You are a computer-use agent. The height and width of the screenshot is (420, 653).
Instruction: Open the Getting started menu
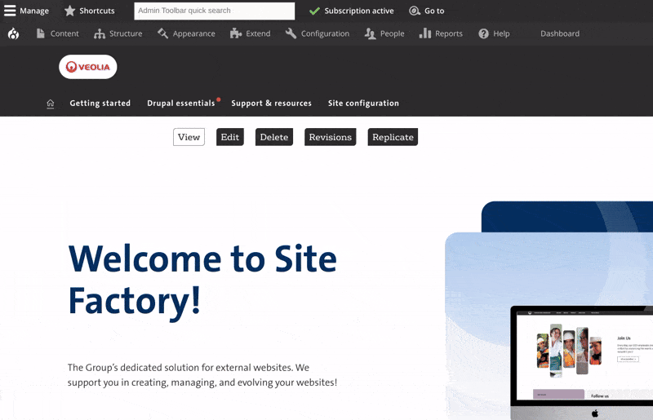click(x=100, y=104)
